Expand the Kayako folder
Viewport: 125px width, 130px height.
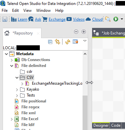click(17, 90)
